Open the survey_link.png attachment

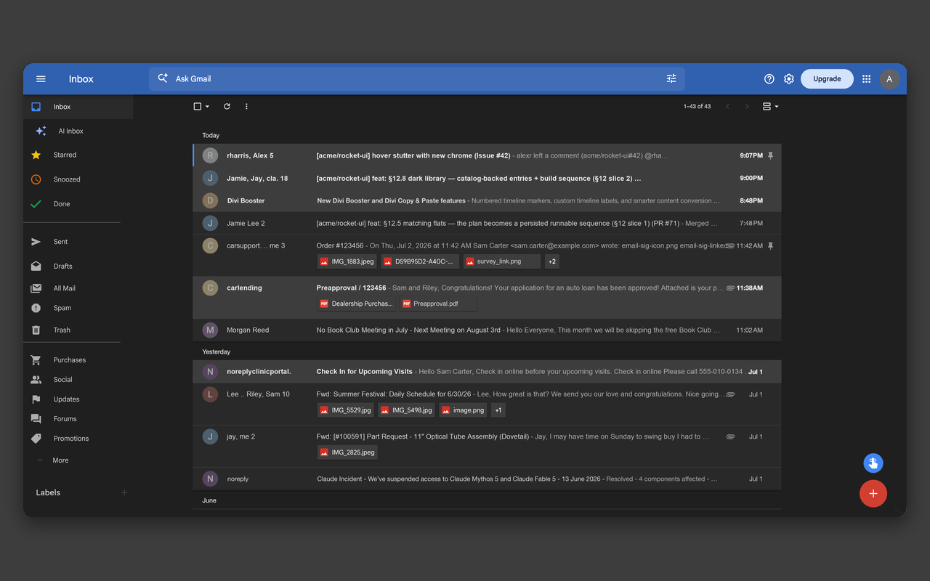pyautogui.click(x=502, y=261)
